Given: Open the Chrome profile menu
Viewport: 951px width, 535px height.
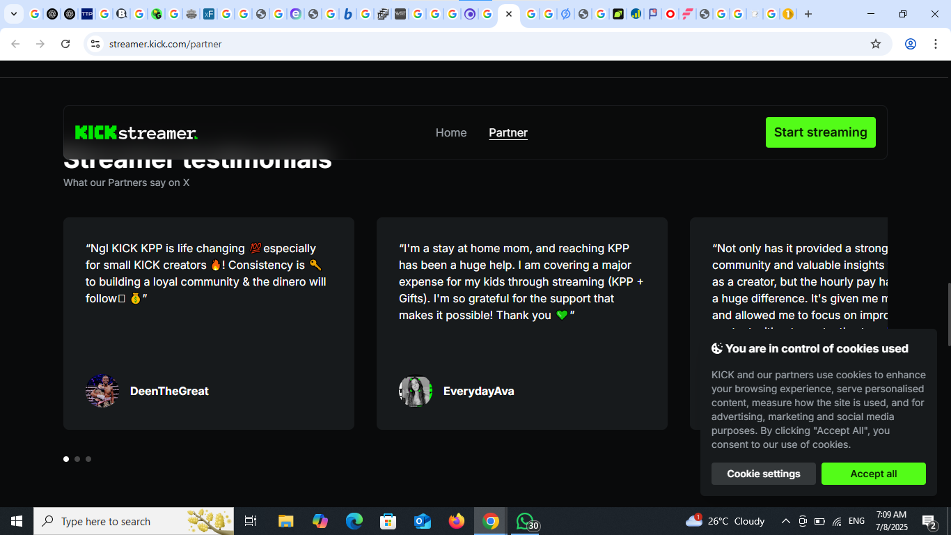Looking at the screenshot, I should coord(910,44).
